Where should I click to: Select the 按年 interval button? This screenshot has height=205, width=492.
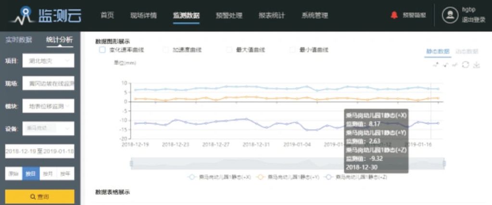(65, 174)
